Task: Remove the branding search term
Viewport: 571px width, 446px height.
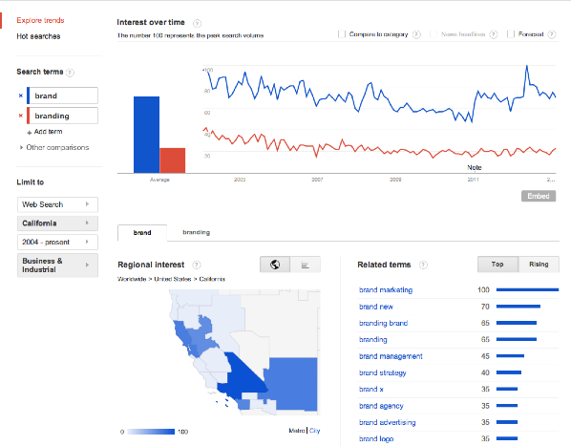Action: 21,116
